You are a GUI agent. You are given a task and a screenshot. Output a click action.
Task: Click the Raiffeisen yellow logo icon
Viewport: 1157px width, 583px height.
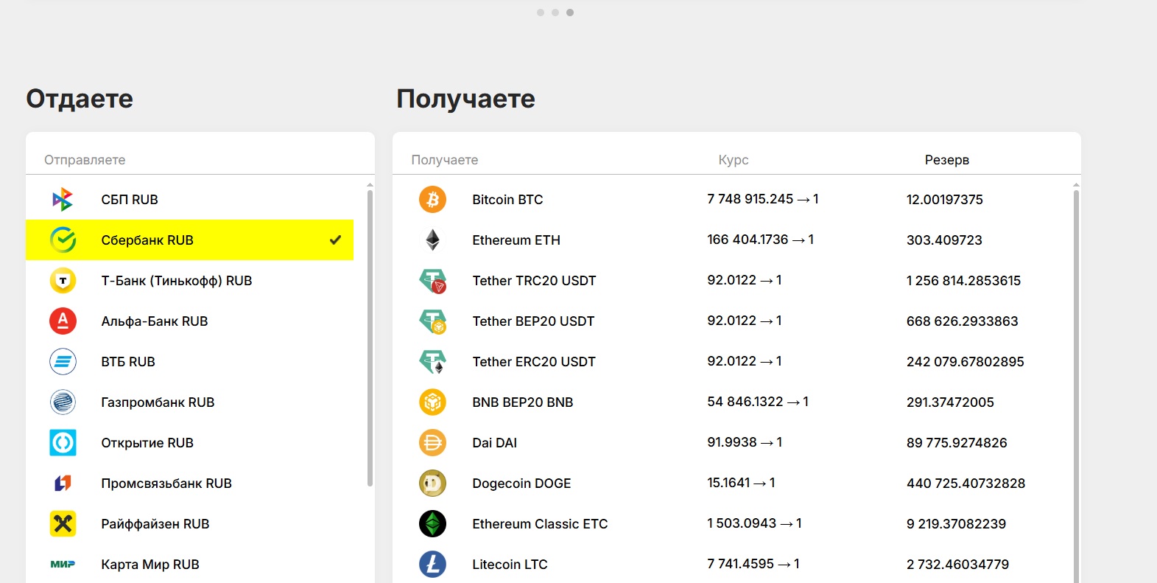pyautogui.click(x=63, y=524)
